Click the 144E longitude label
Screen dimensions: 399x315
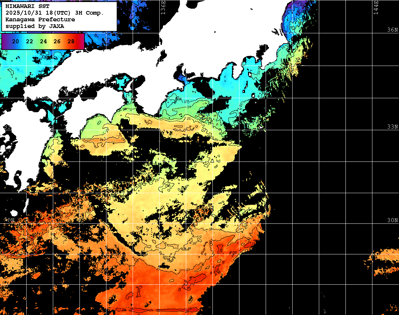point(376,7)
